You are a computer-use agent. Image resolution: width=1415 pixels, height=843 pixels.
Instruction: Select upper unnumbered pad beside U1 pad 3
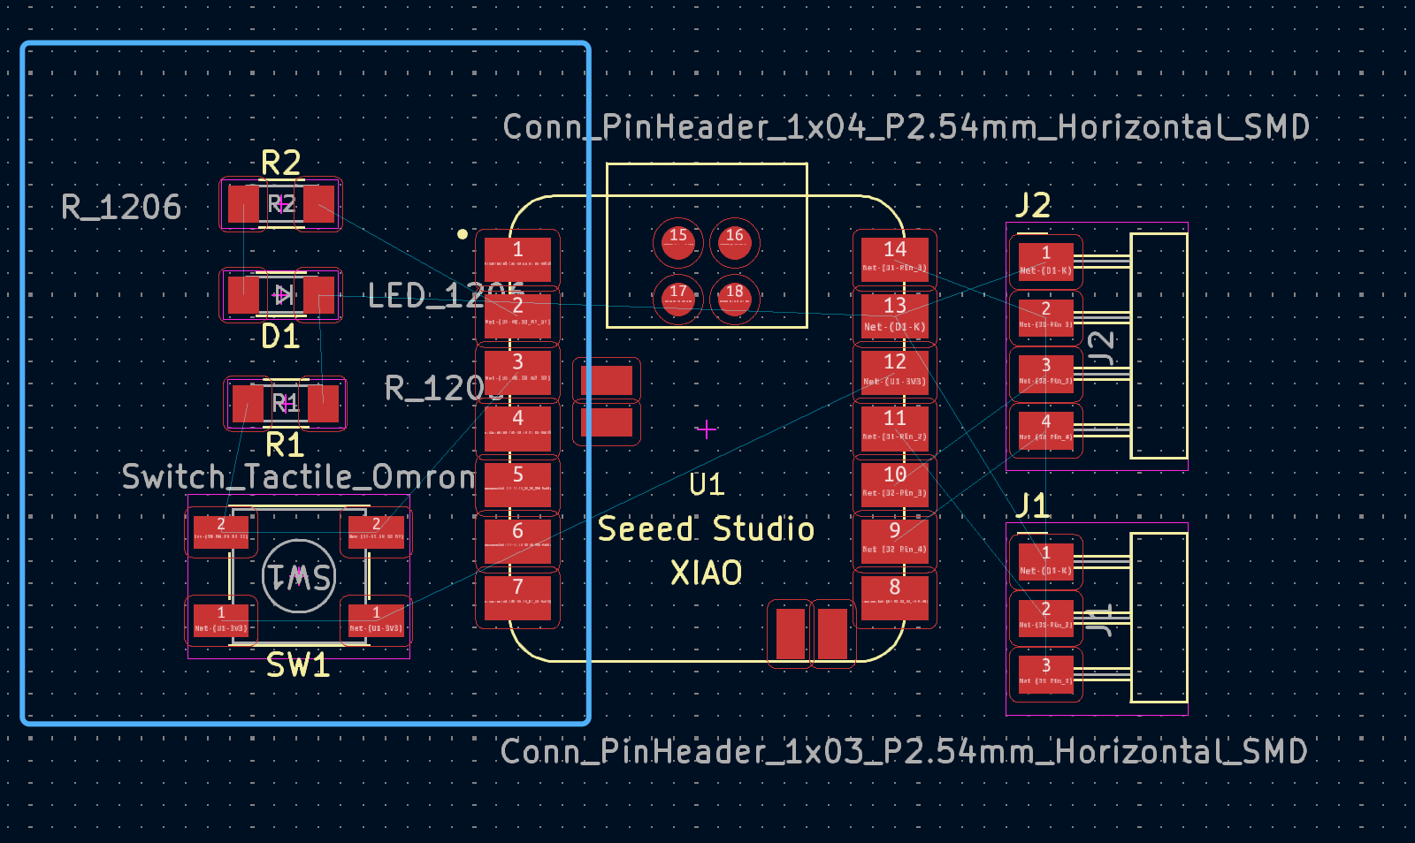[607, 380]
